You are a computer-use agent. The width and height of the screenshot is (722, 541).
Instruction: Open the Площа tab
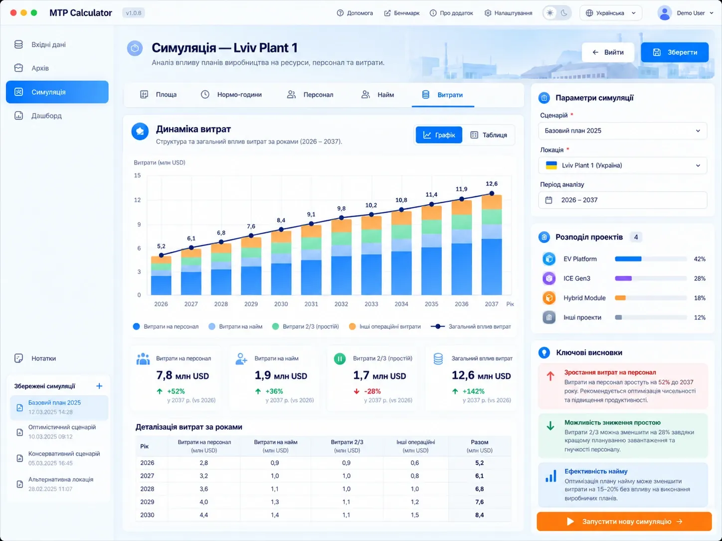tap(159, 95)
